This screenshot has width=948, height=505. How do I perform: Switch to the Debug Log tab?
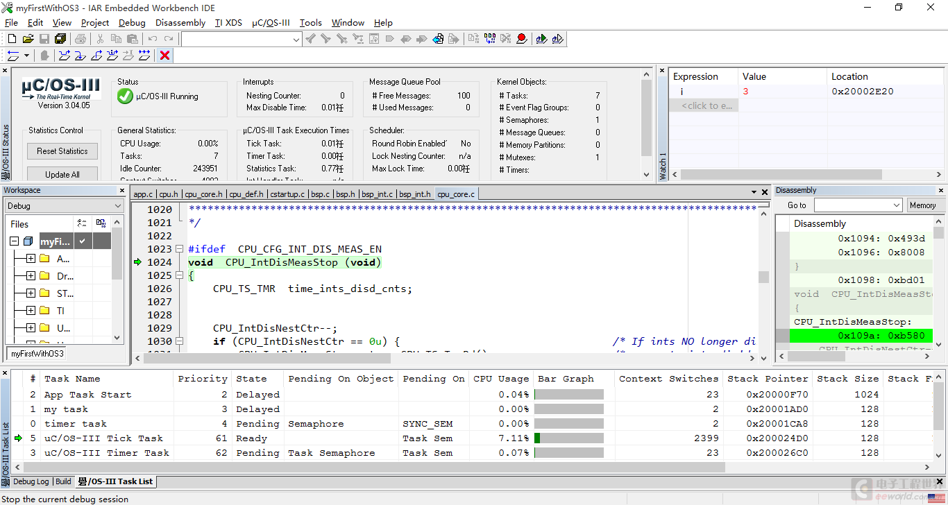[x=31, y=481]
